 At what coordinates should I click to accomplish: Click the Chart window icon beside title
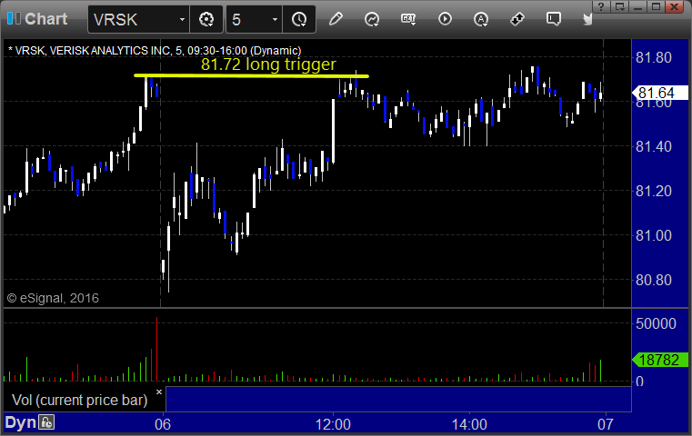pos(14,18)
